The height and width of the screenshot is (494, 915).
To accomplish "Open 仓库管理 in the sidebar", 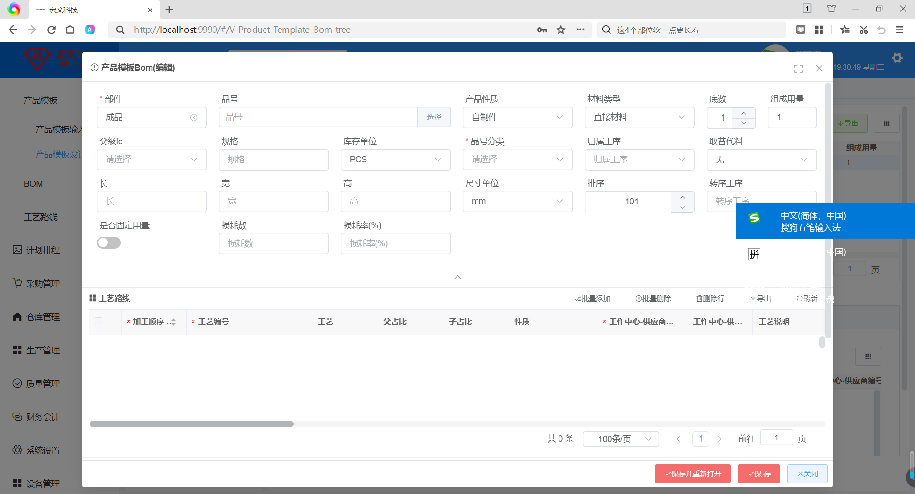I will (x=36, y=317).
